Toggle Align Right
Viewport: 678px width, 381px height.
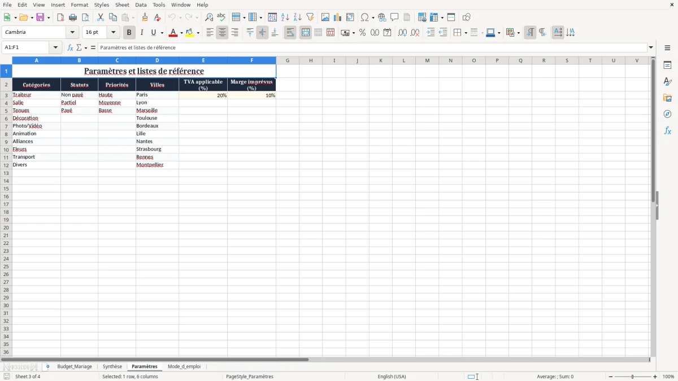click(x=234, y=33)
